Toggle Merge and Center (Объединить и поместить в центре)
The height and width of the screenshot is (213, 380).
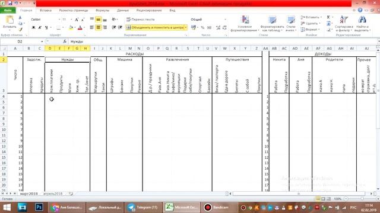tap(155, 28)
